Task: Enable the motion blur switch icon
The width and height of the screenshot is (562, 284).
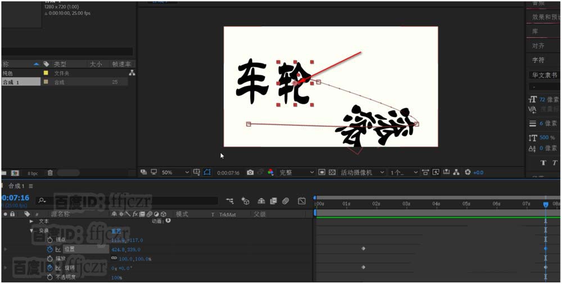Action: point(285,201)
